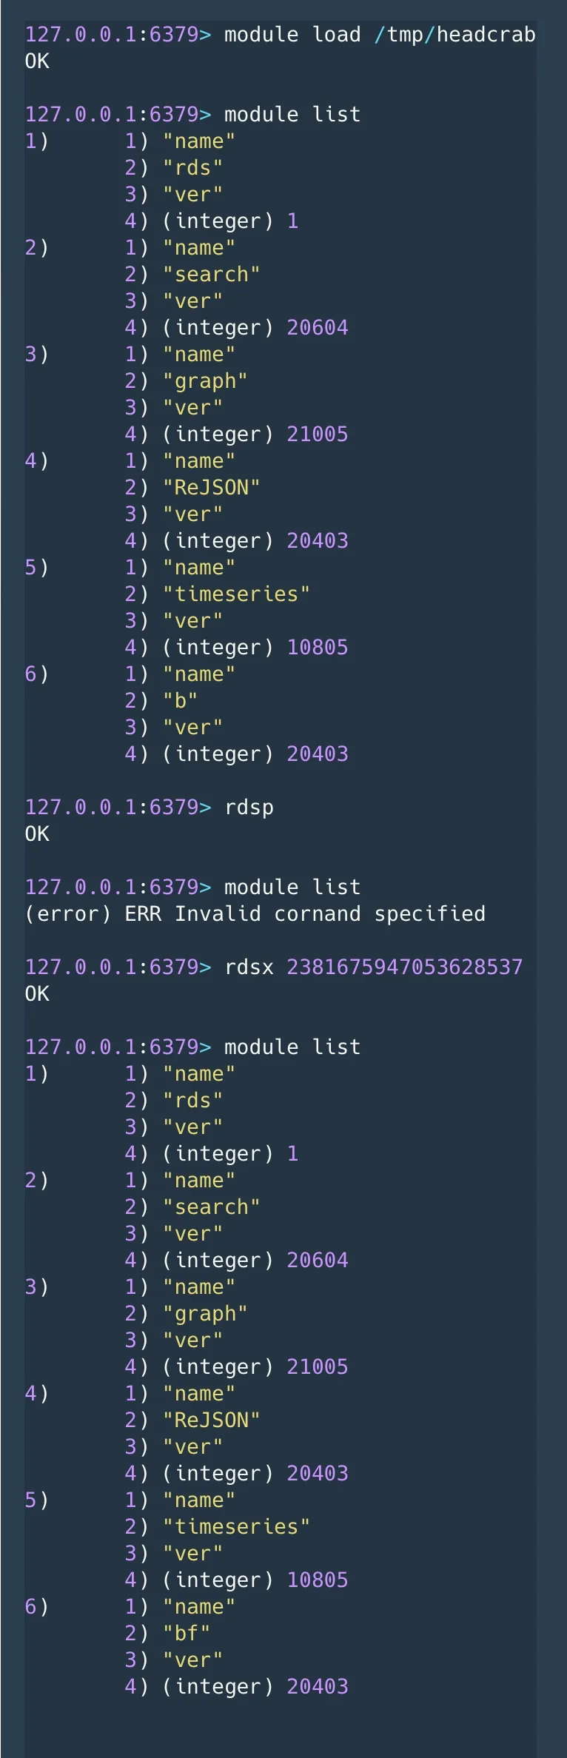Click the rdsp command text
Image resolution: width=567 pixels, height=1758 pixels.
(249, 807)
